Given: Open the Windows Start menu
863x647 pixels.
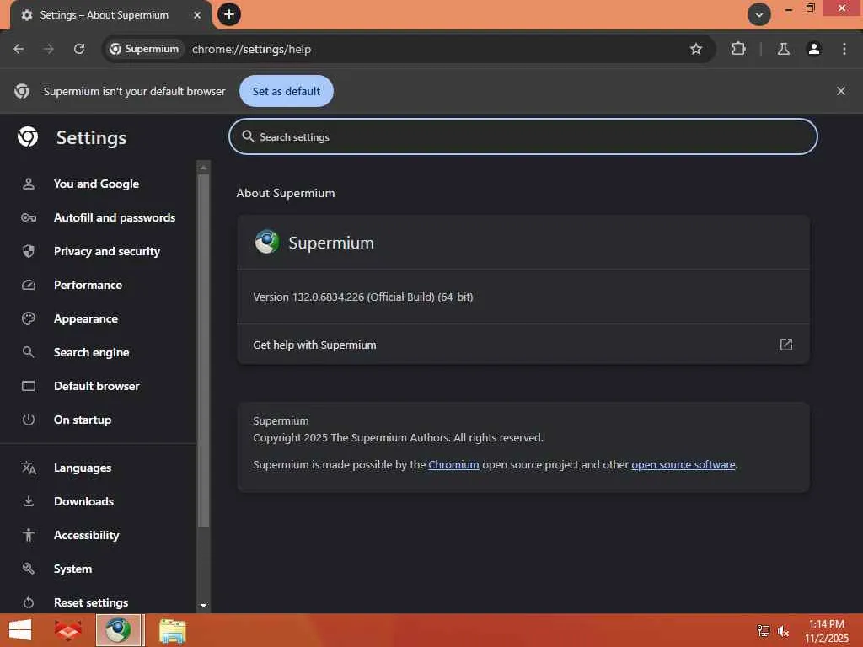Looking at the screenshot, I should (x=20, y=630).
